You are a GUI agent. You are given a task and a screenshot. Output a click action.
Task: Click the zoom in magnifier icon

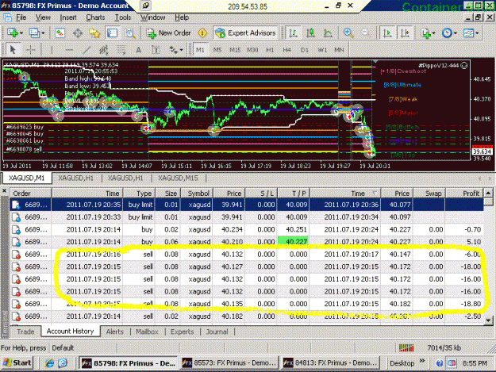coord(348,33)
